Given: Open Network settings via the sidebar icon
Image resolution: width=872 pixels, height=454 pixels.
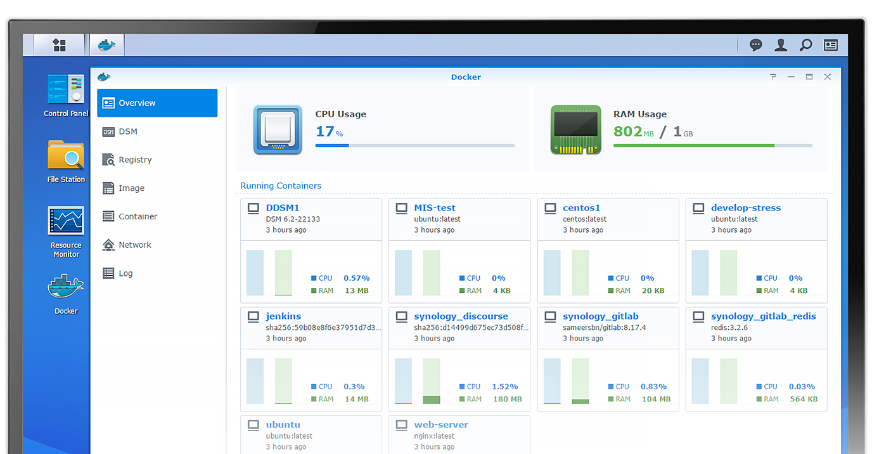Looking at the screenshot, I should click(107, 245).
